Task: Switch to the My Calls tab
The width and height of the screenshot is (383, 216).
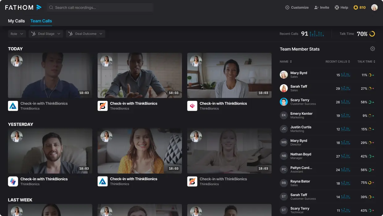Action: click(16, 21)
